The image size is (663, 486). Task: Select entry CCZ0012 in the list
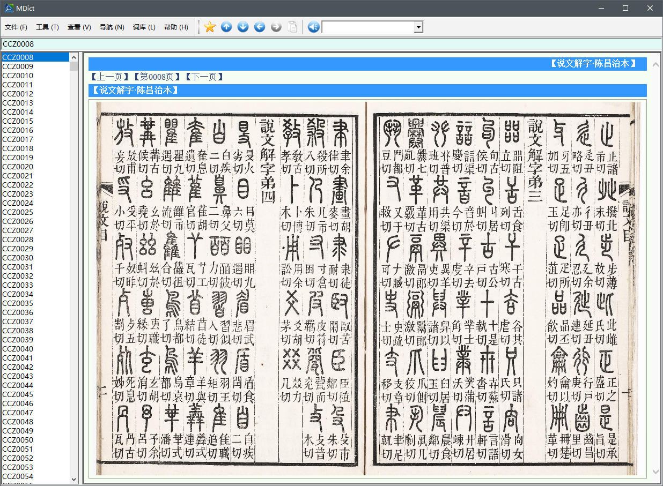(x=35, y=94)
